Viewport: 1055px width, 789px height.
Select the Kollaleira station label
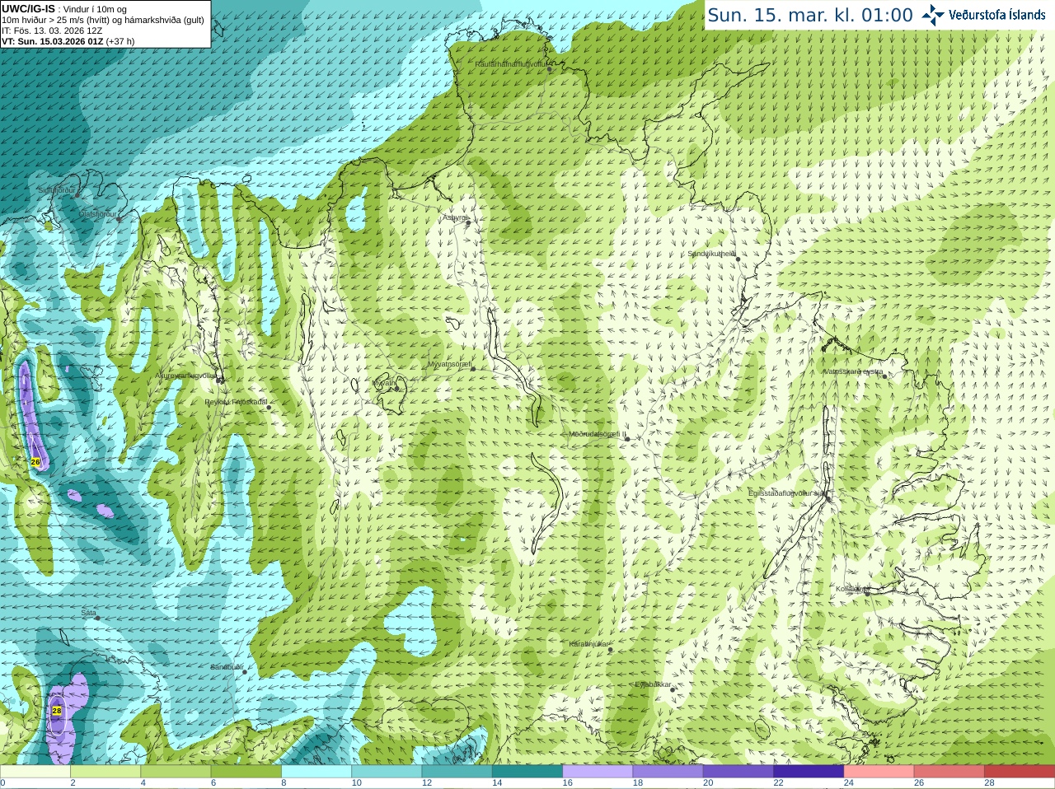click(x=852, y=589)
